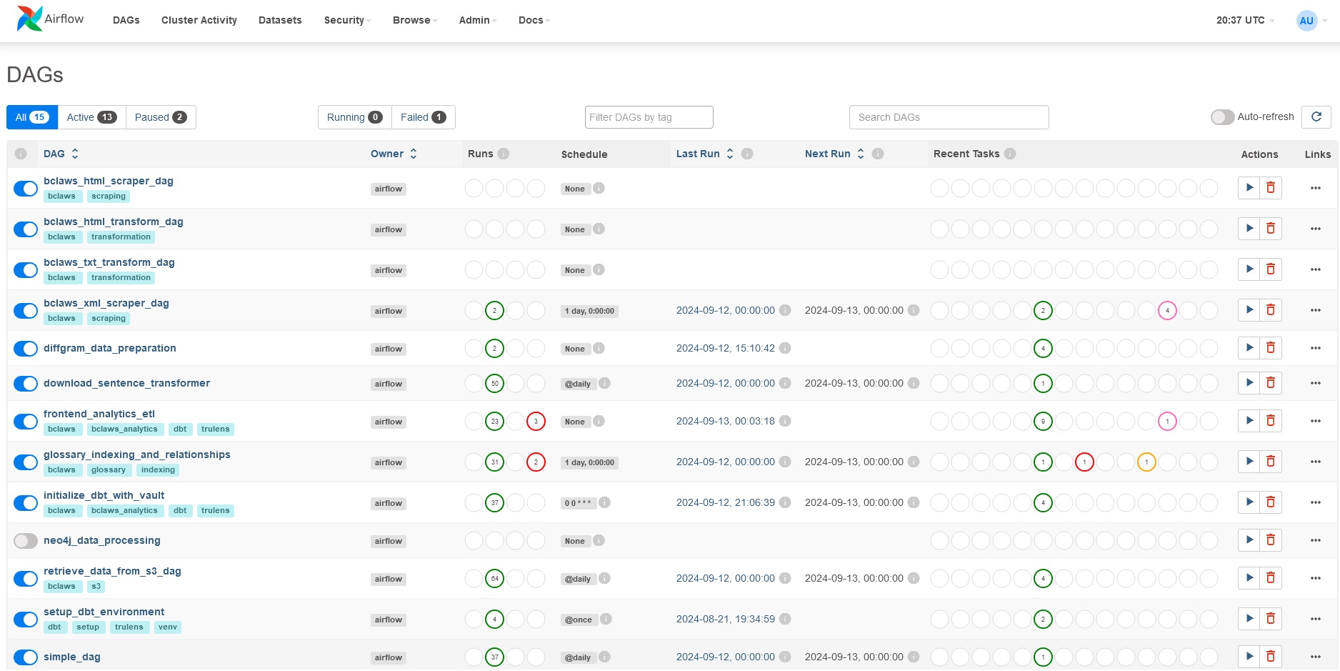1340x671 pixels.
Task: Open the info icon beside Runs header
Action: click(x=504, y=154)
